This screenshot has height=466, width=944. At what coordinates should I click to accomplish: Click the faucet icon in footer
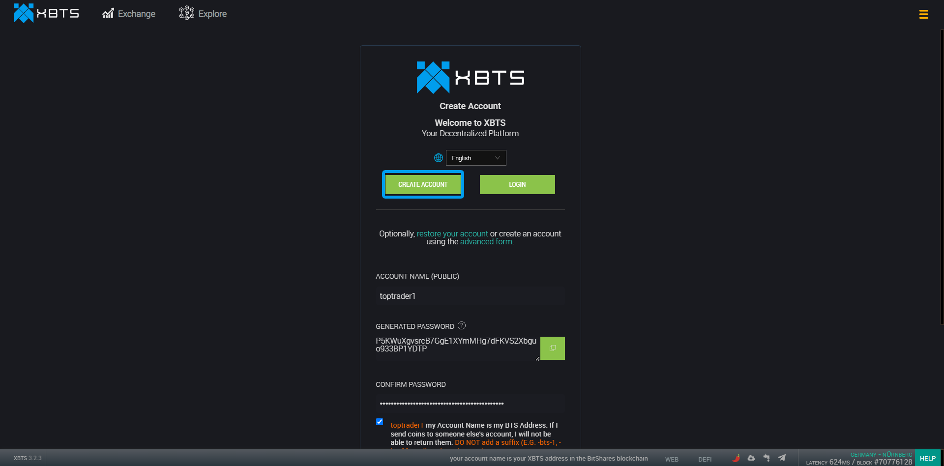tap(767, 458)
